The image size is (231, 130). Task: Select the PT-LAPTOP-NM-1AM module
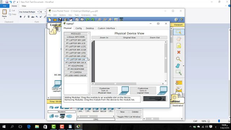click(x=76, y=40)
